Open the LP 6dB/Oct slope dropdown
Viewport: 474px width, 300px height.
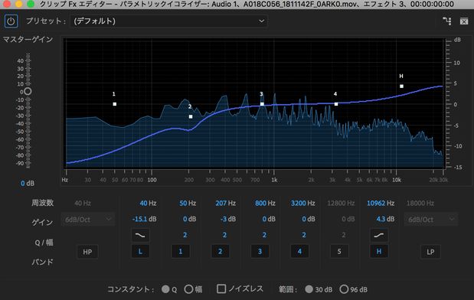(x=431, y=220)
